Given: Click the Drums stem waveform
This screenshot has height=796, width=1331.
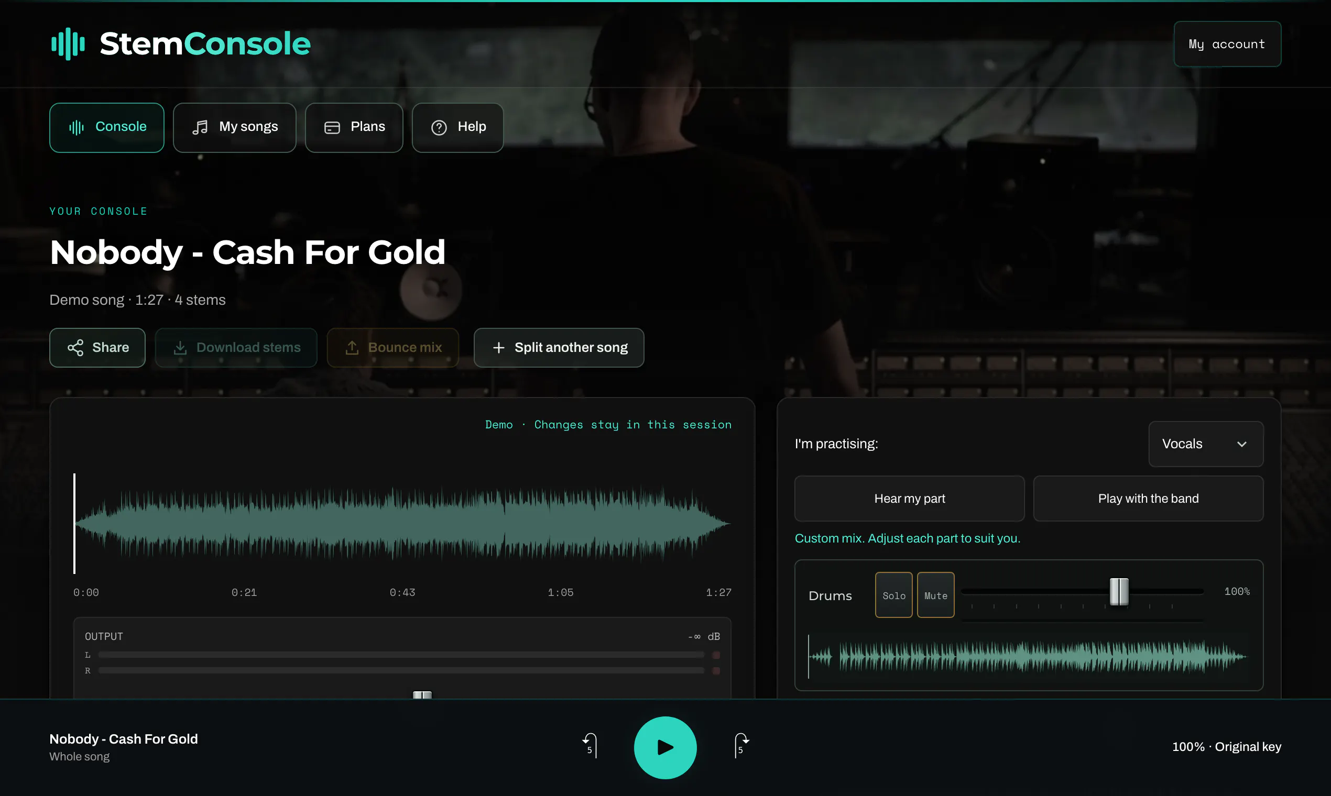Looking at the screenshot, I should (1028, 656).
